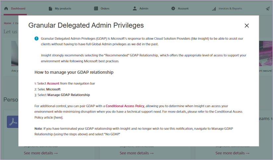273x160 pixels.
Task: Open the Invoices & Reports menu item
Action: [x=230, y=9]
